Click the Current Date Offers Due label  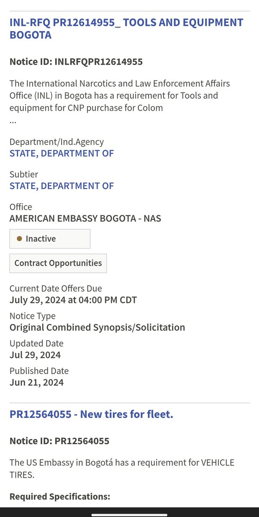56,288
